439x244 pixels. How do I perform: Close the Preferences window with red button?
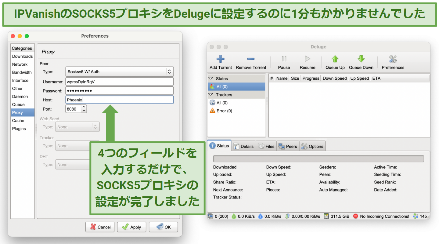tap(13, 36)
